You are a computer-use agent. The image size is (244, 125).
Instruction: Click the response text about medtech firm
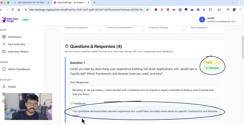143,92
